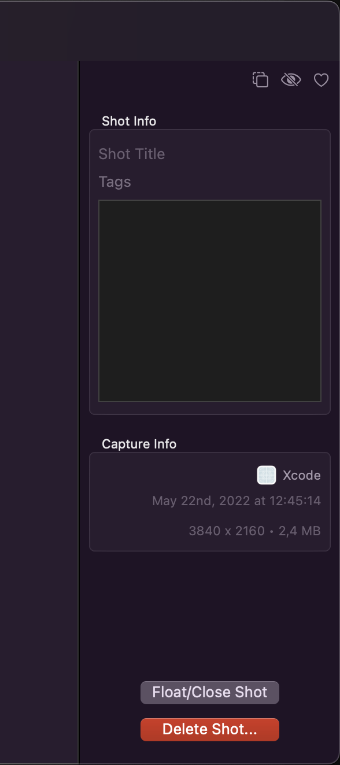340x765 pixels.
Task: Click inside the large dark notes area
Action: 210,301
